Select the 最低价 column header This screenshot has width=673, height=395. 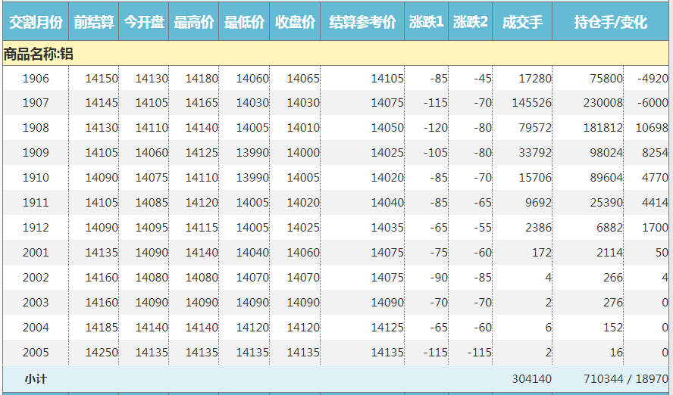pyautogui.click(x=244, y=23)
